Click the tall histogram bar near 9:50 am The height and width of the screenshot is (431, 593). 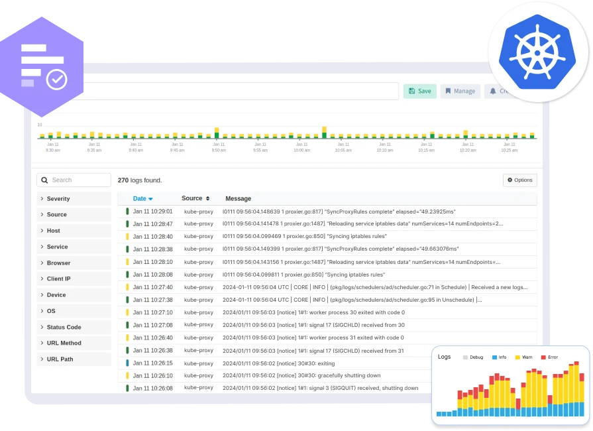click(x=217, y=133)
